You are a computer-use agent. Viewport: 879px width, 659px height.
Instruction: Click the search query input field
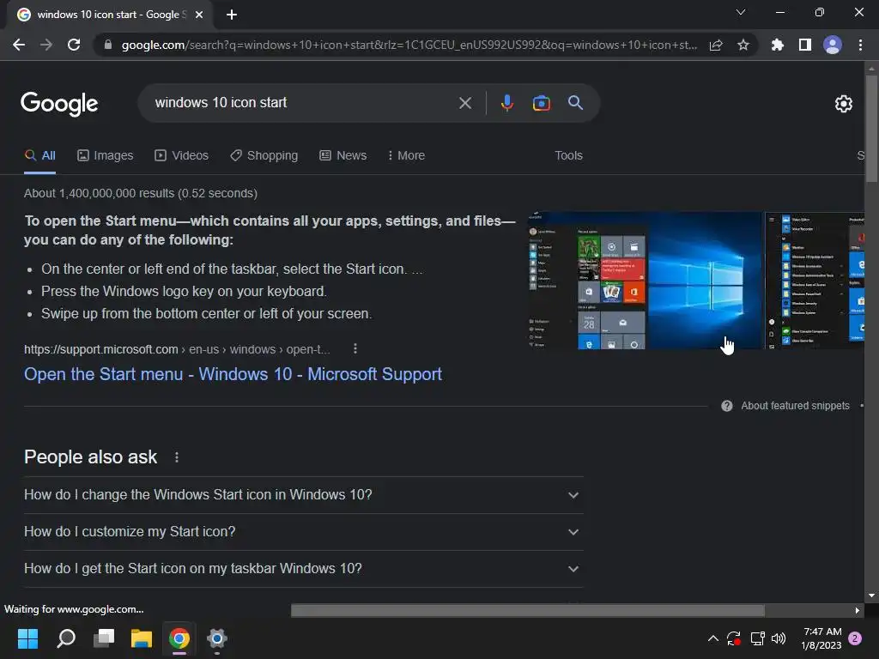click(303, 103)
